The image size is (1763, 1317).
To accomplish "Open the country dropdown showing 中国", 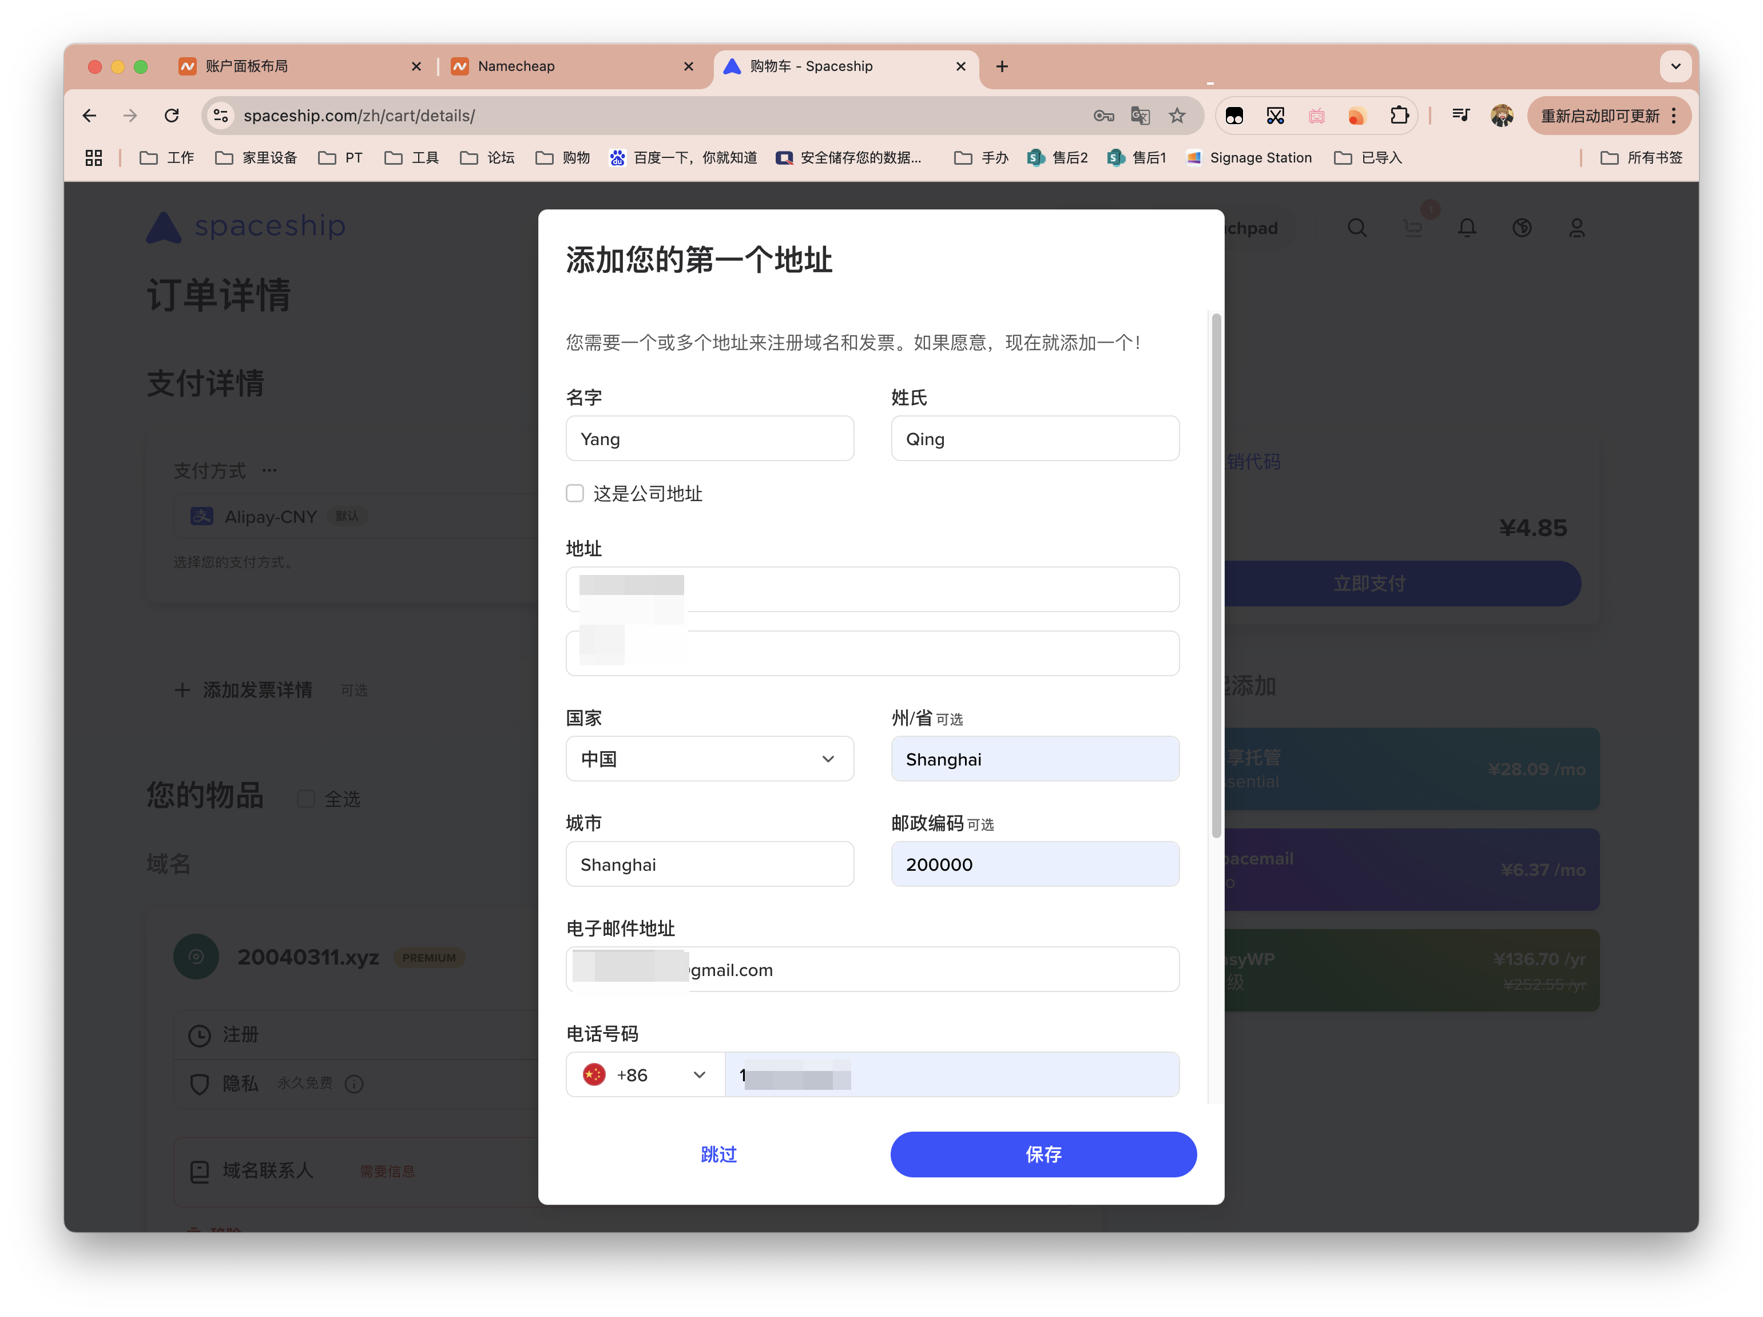I will 709,759.
